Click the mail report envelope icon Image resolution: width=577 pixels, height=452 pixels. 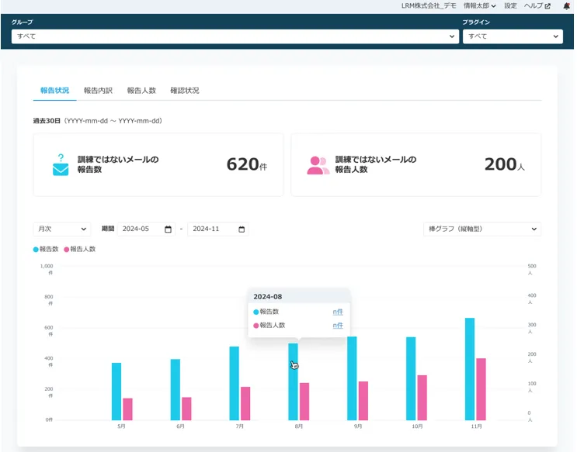click(x=61, y=164)
